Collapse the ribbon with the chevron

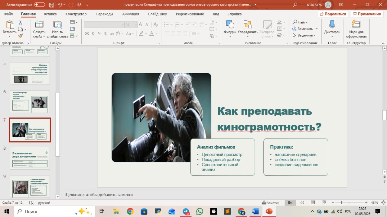click(x=383, y=43)
